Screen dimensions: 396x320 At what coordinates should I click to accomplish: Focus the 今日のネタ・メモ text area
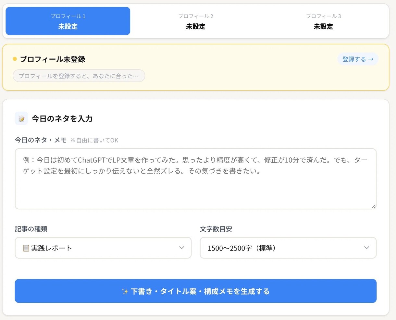tap(195, 179)
